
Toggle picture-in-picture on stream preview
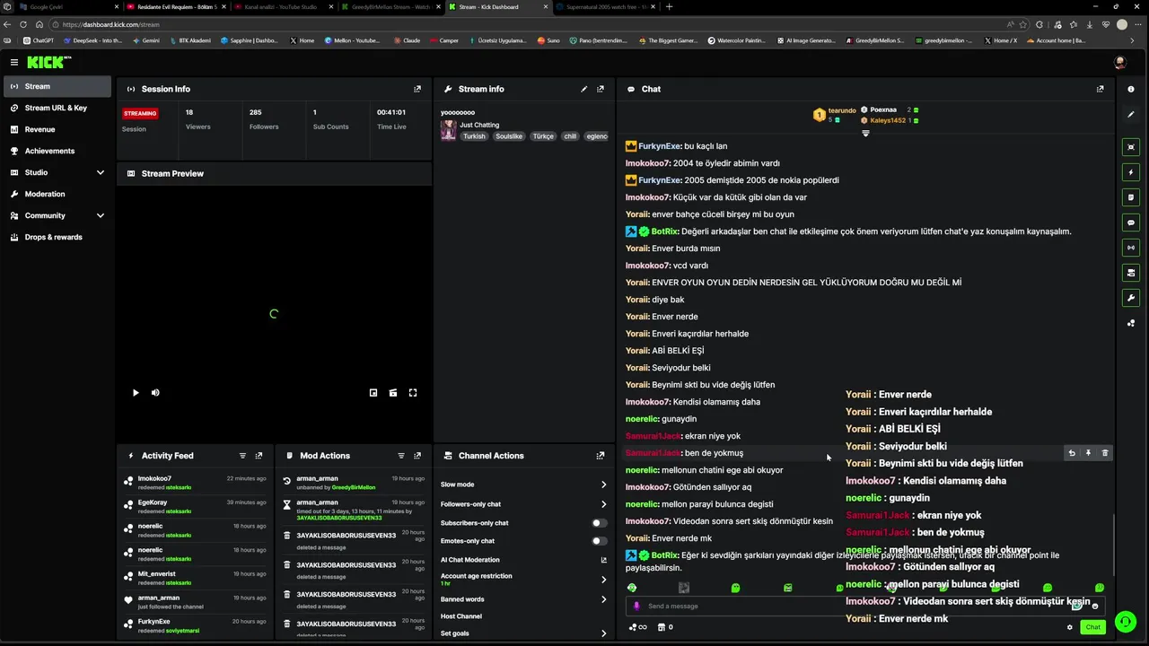(373, 392)
